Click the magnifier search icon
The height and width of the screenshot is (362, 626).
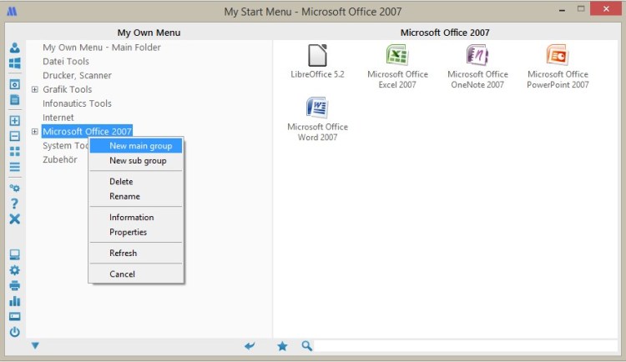point(306,346)
